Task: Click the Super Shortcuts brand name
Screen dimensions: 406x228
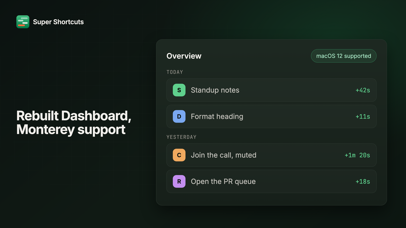Action: pyautogui.click(x=58, y=22)
